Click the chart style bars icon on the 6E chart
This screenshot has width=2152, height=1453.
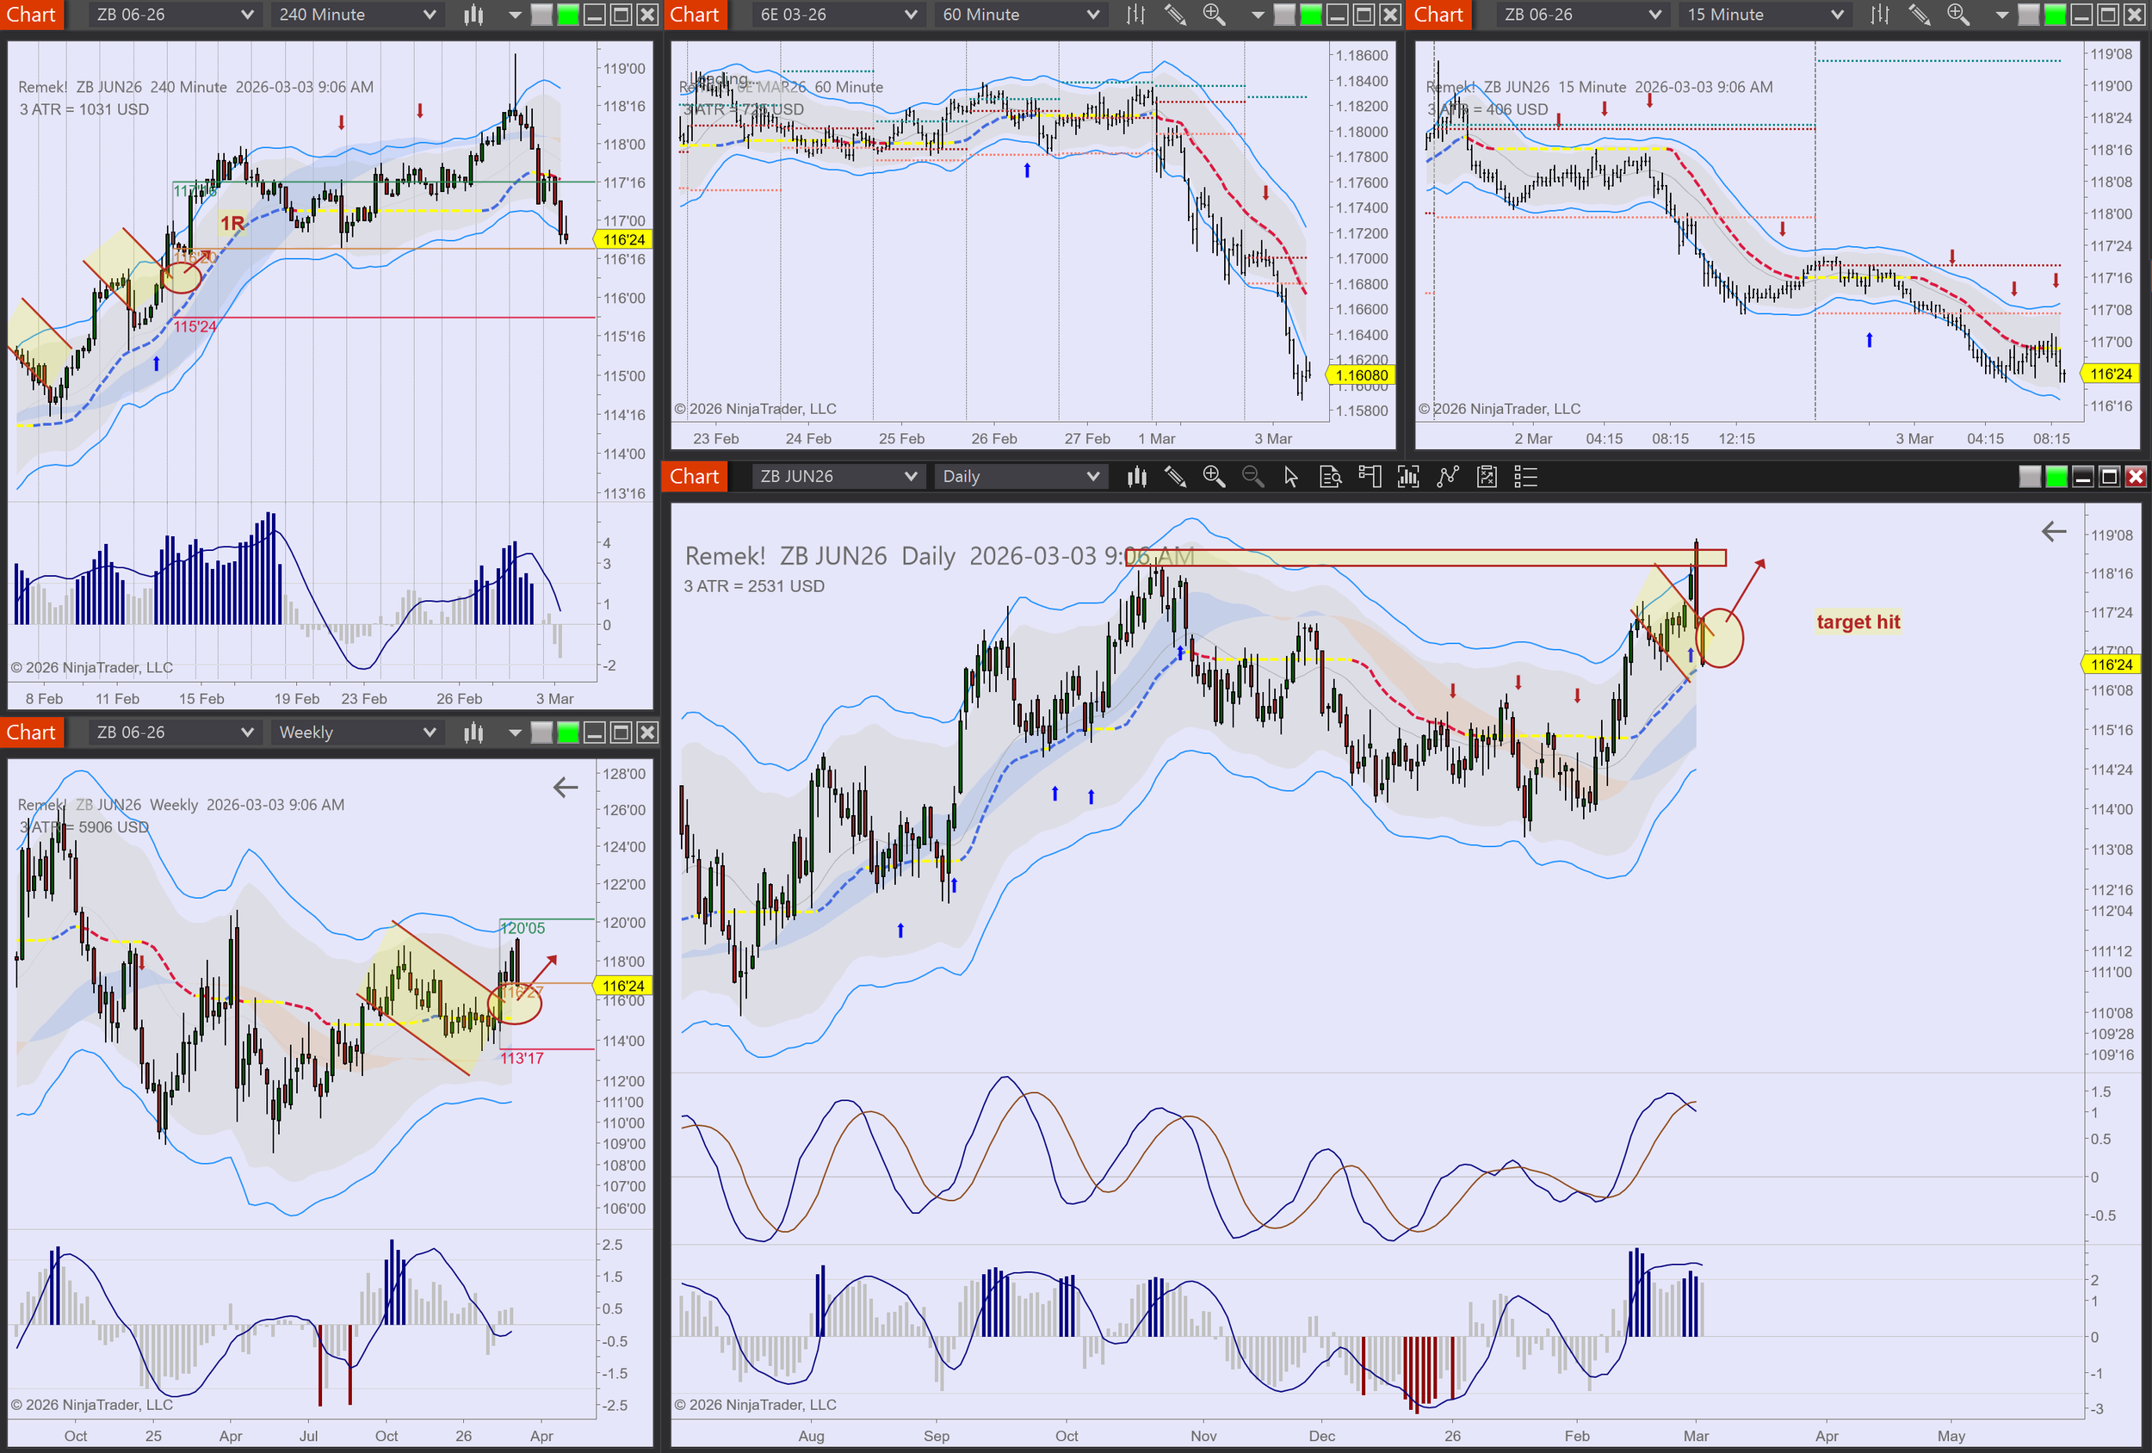pyautogui.click(x=1135, y=15)
